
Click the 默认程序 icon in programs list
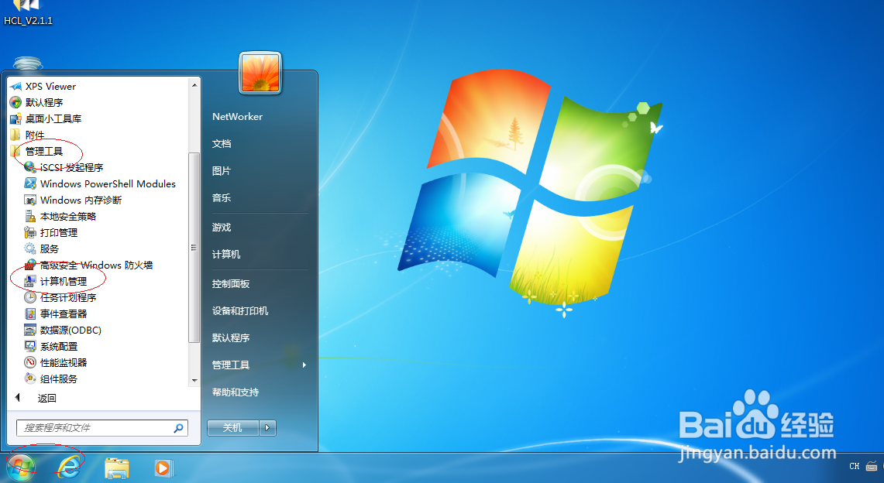15,102
